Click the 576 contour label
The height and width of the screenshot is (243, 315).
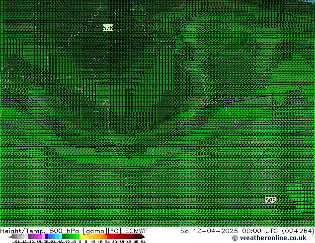coord(108,28)
